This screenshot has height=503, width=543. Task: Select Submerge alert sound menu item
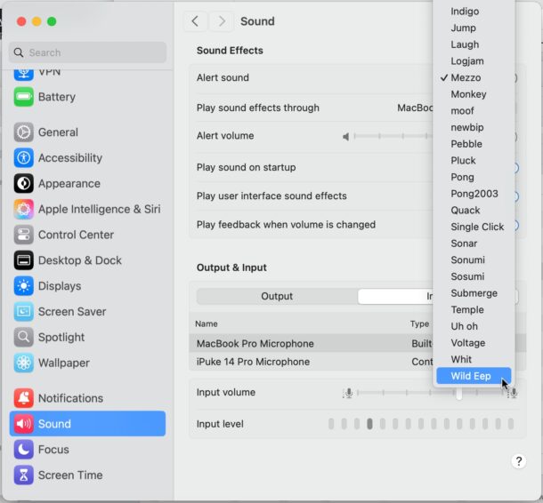474,293
